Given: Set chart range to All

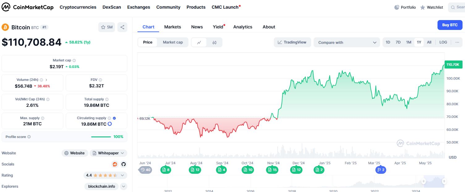Looking at the screenshot, I should pyautogui.click(x=429, y=42).
